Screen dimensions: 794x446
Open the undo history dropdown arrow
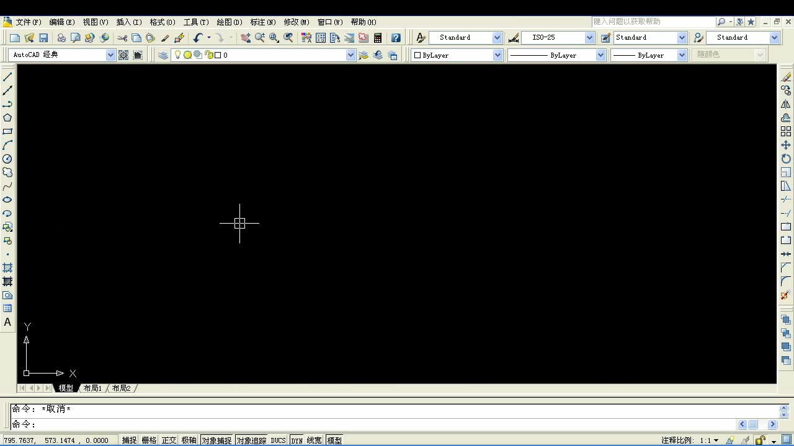[x=208, y=38]
